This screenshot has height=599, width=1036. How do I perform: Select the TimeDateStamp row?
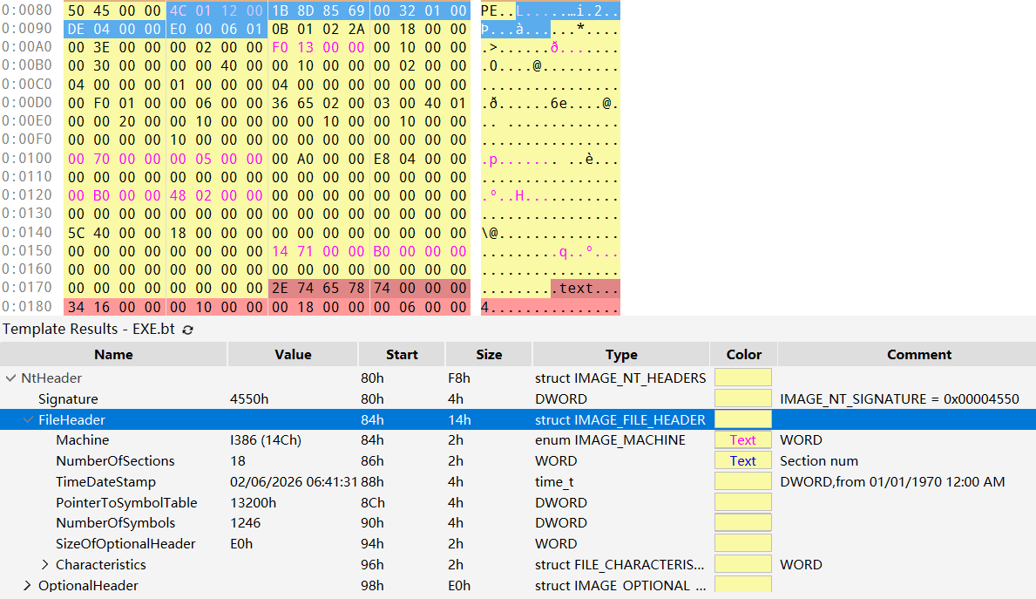(x=105, y=482)
